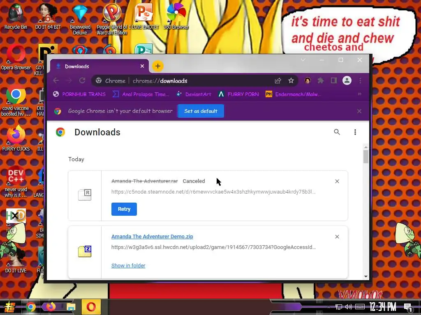The width and height of the screenshot is (421, 315).
Task: Click the steamnode.net download URL
Action: click(x=213, y=192)
